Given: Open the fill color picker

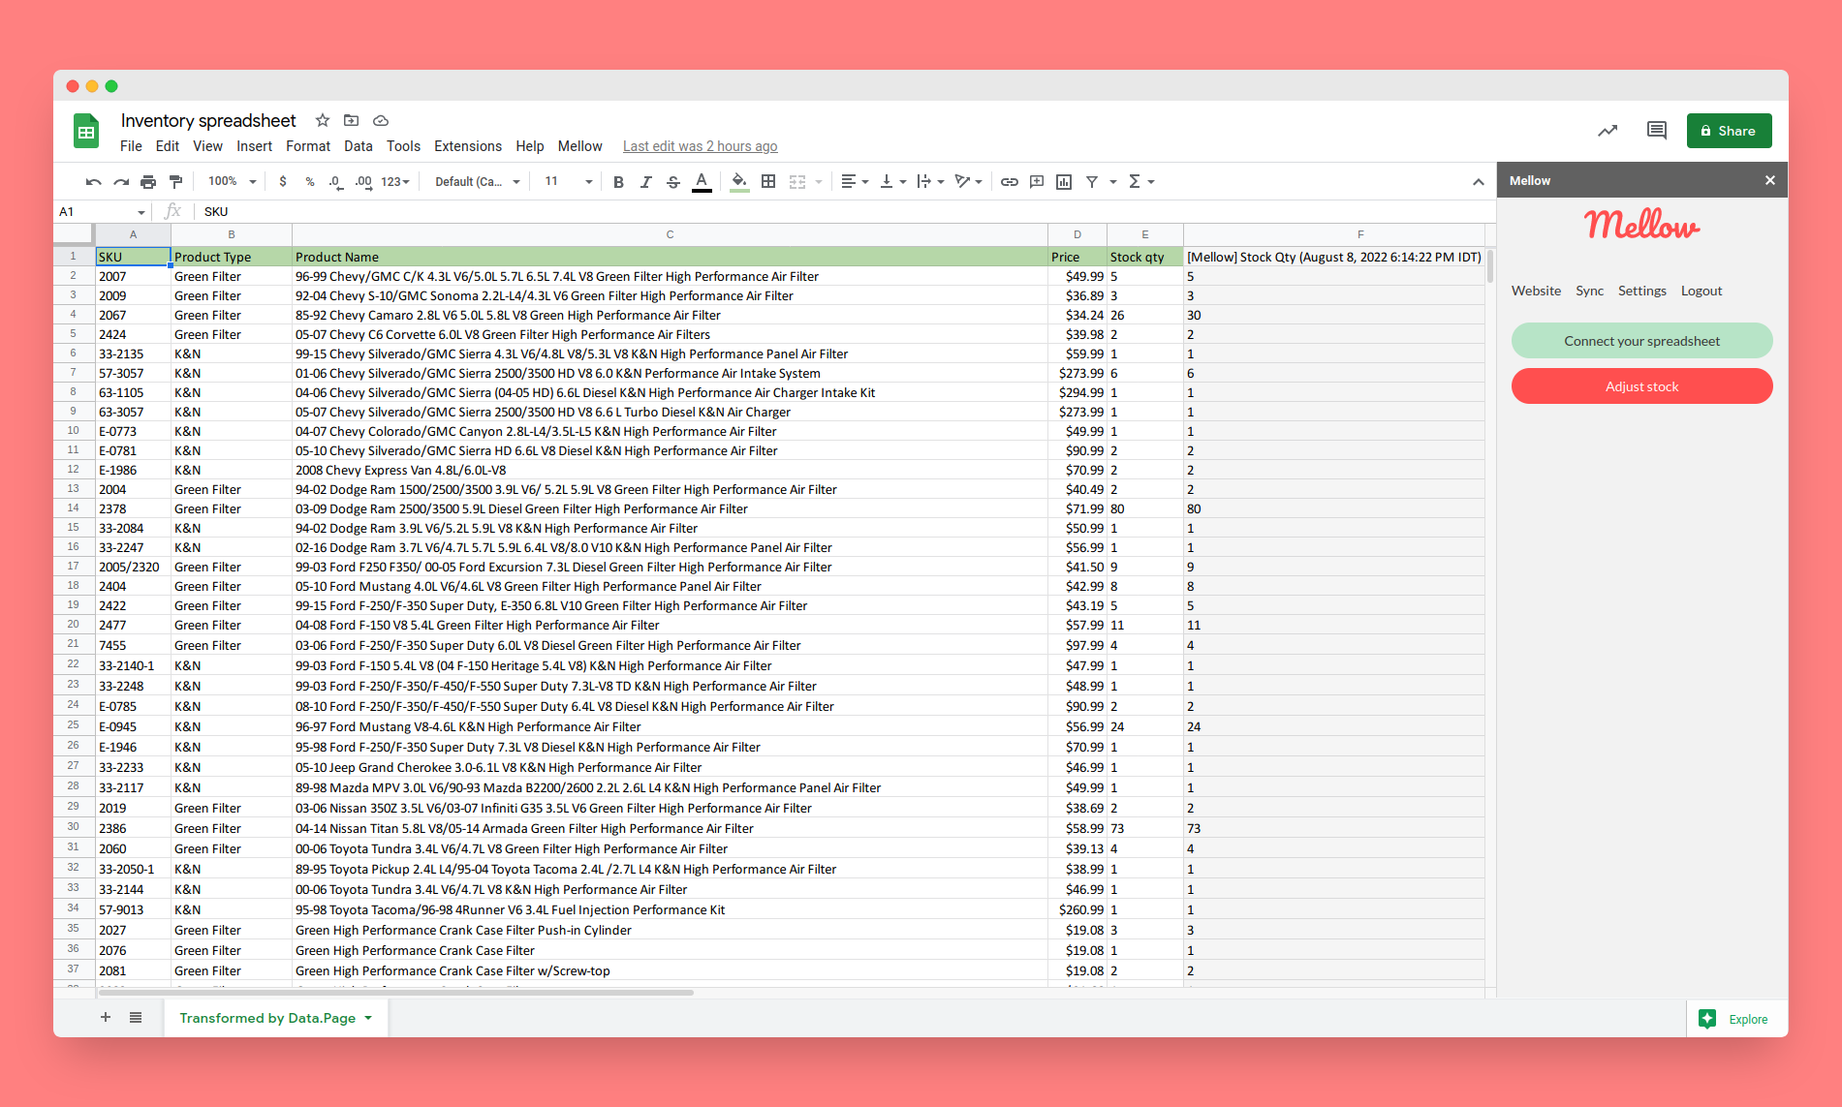Looking at the screenshot, I should (x=739, y=182).
